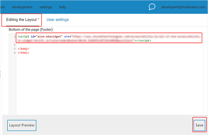This screenshot has width=208, height=135.
Task: Click empty line 2 in the footer editor
Action: click(110, 45)
